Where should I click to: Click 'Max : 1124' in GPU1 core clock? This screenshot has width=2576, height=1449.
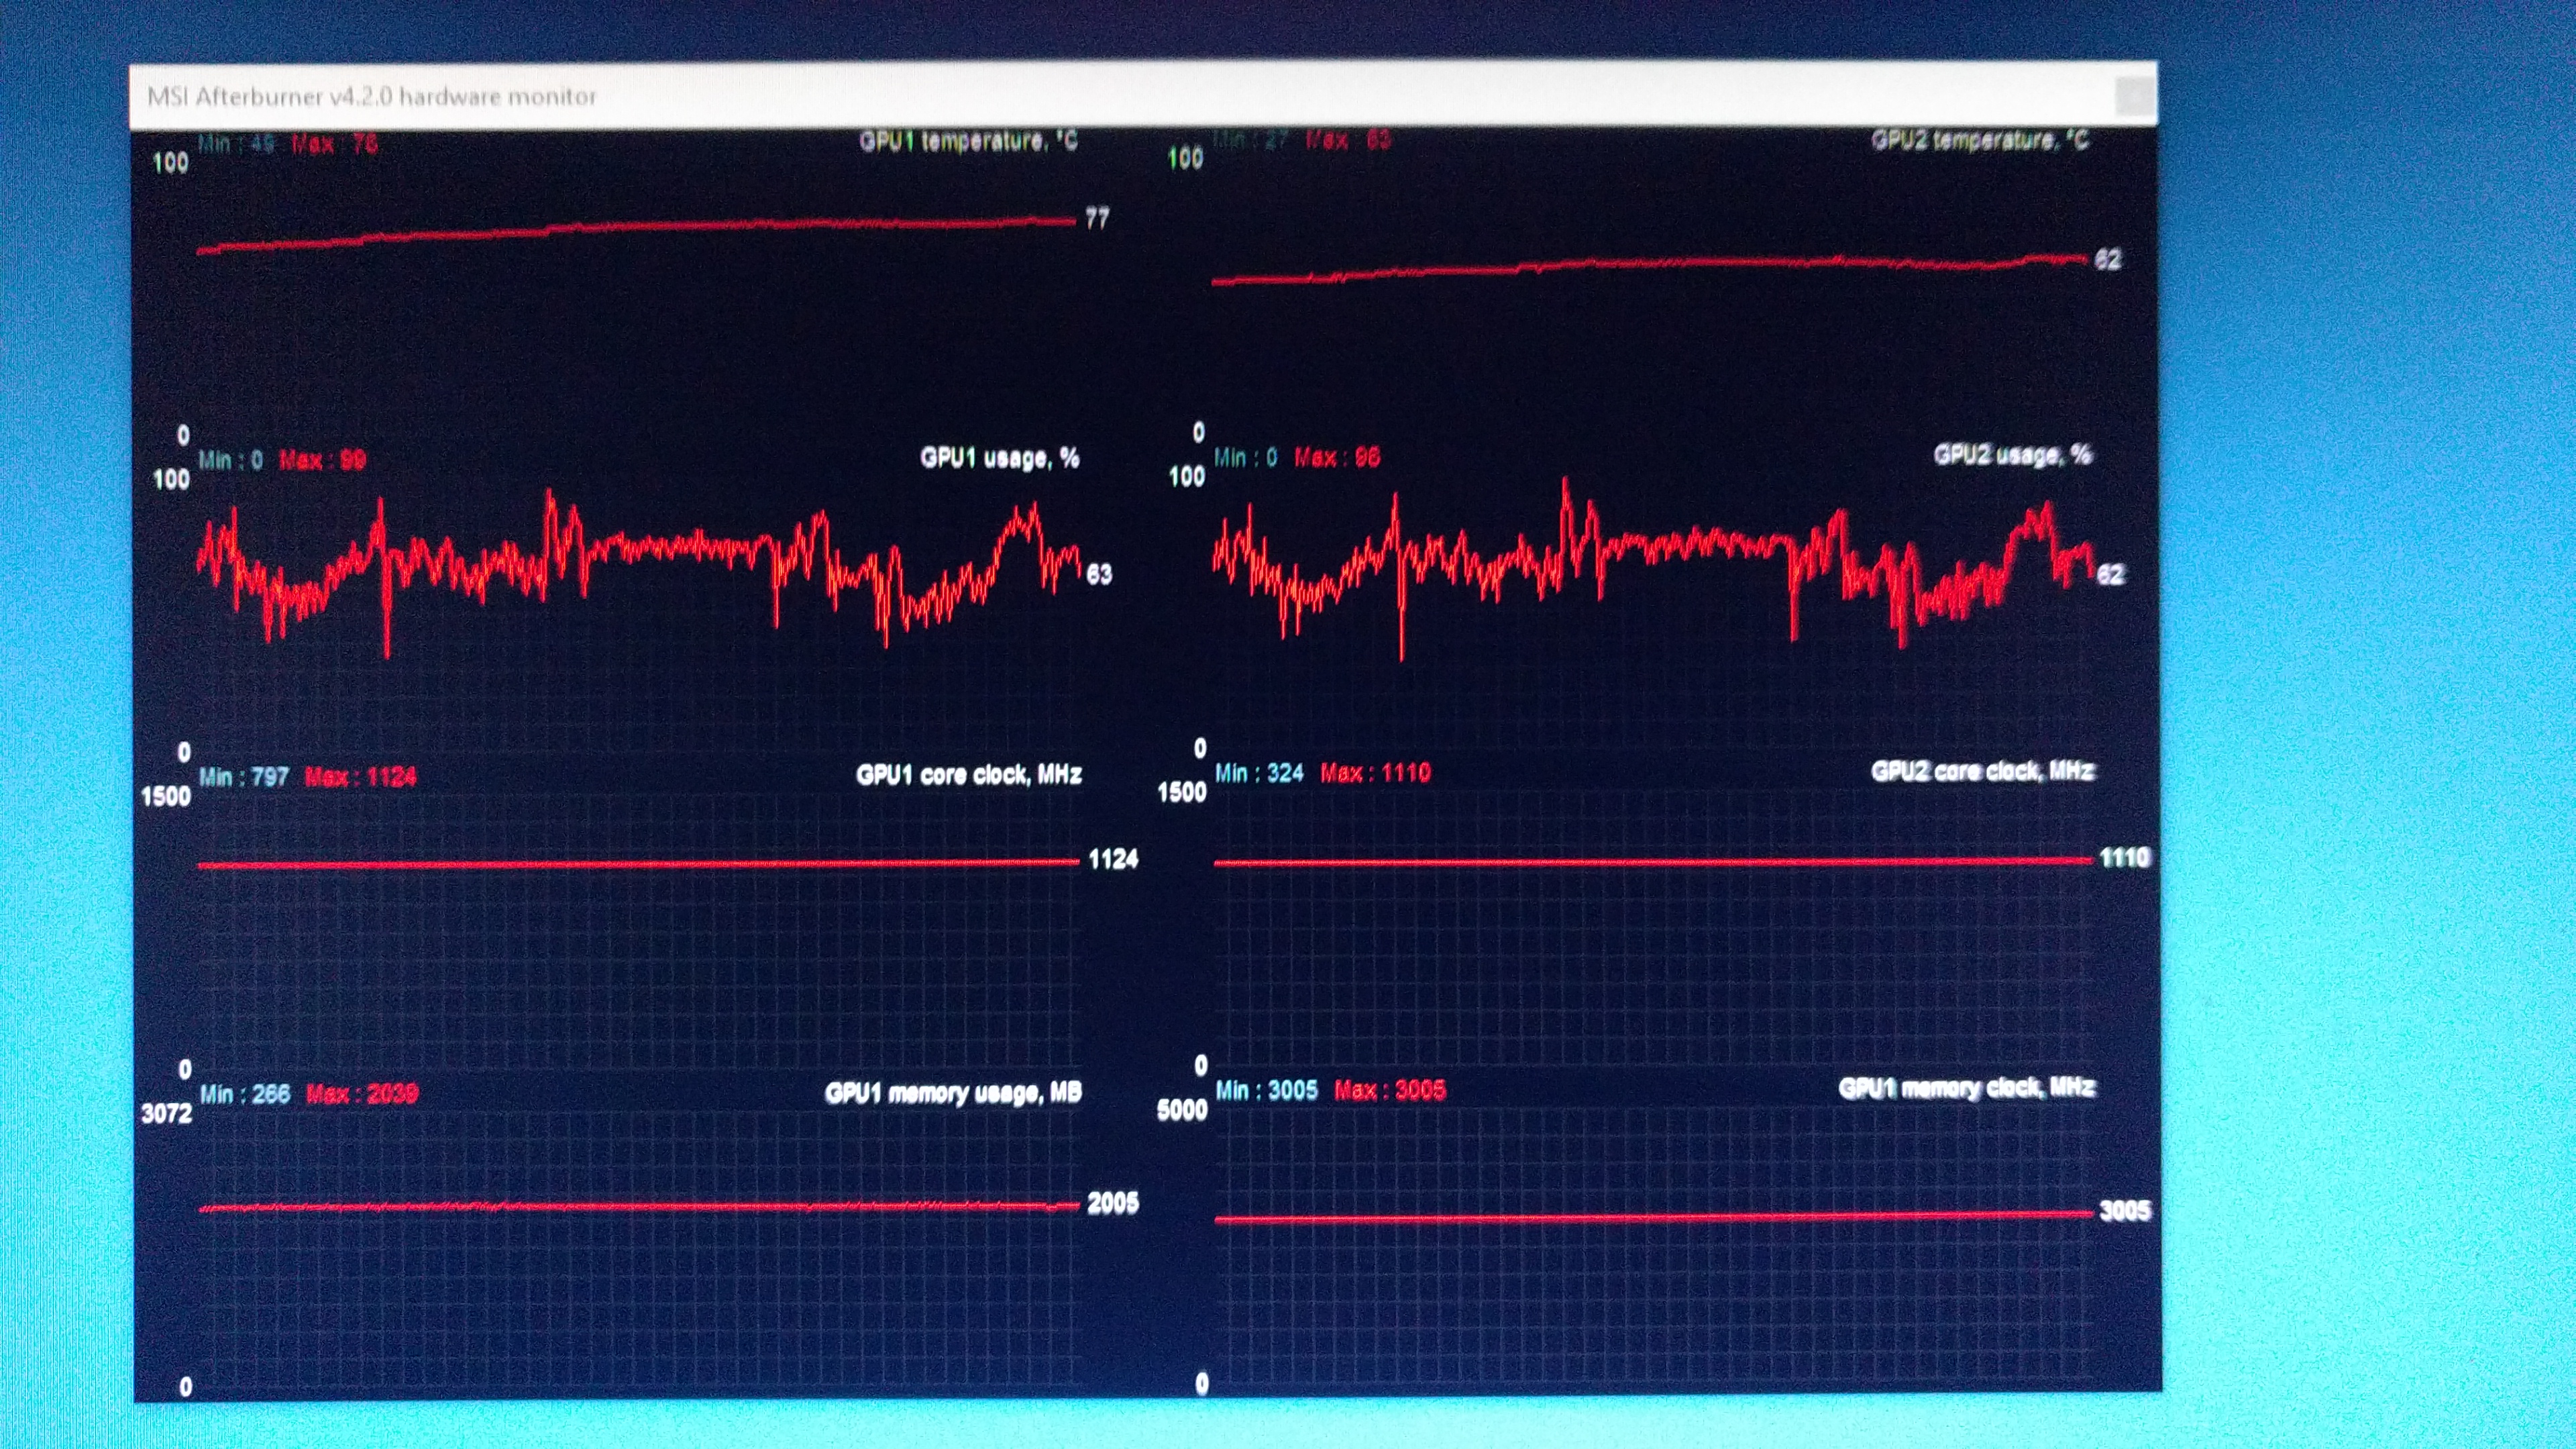360,777
